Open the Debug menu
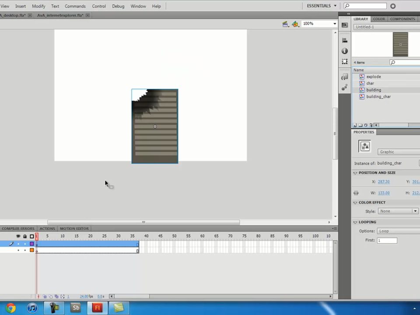This screenshot has width=420, height=315. click(x=118, y=6)
